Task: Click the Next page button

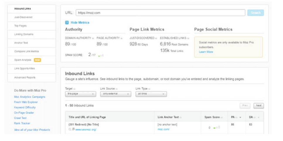Action: [x=259, y=106]
